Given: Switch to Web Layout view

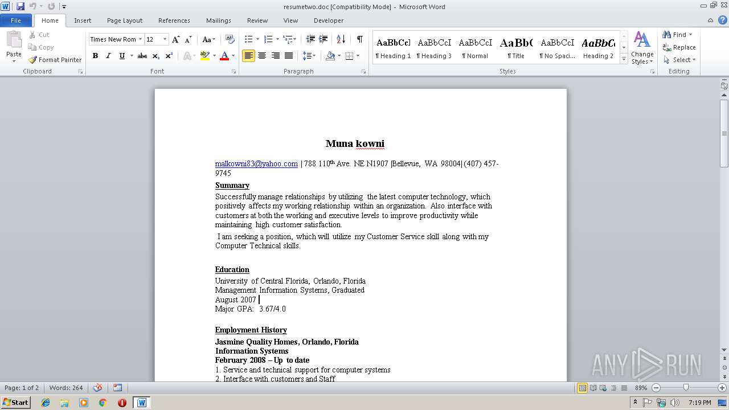Looking at the screenshot, I should coord(603,388).
